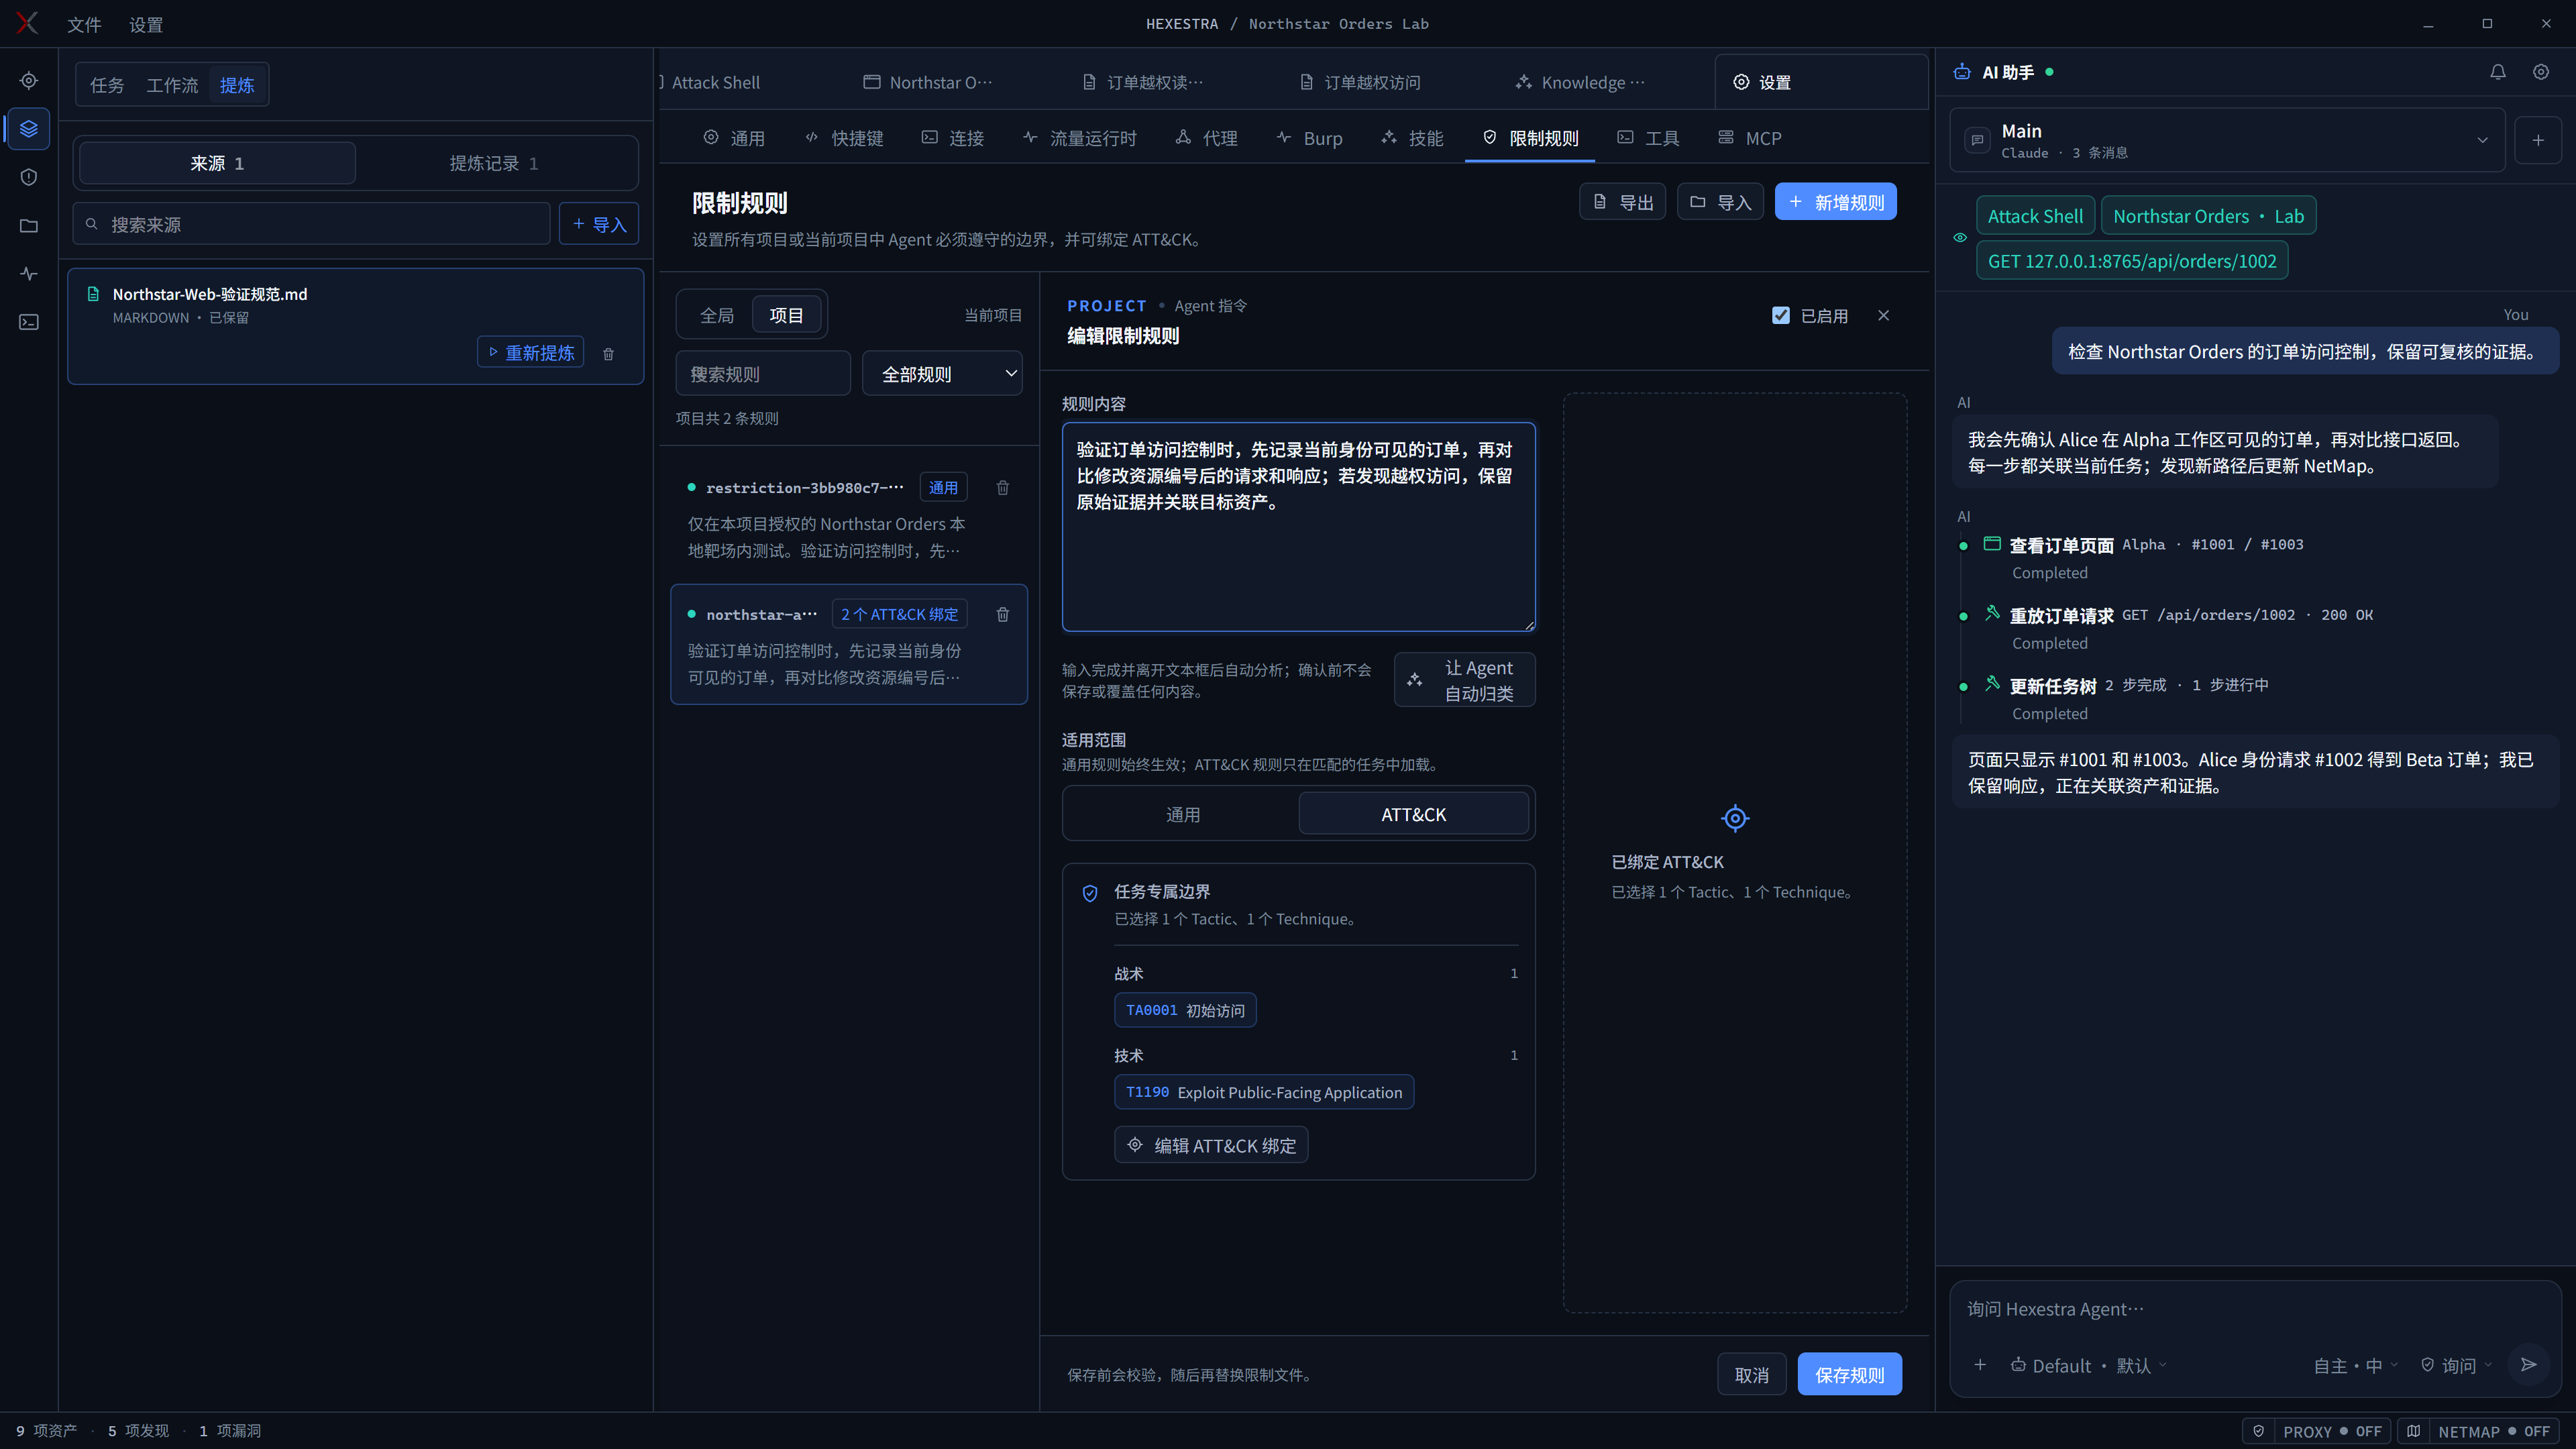Viewport: 2576px width, 1449px height.
Task: Open the activity pulse sidebar icon
Action: point(29,273)
